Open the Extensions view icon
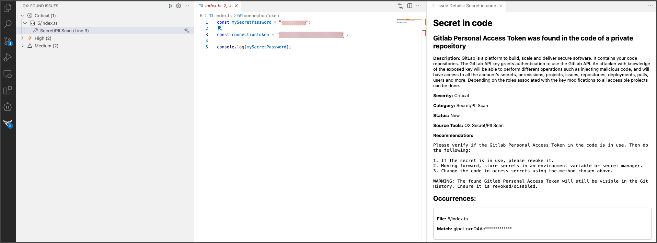Screen dimensions: 657x243 tap(8, 90)
